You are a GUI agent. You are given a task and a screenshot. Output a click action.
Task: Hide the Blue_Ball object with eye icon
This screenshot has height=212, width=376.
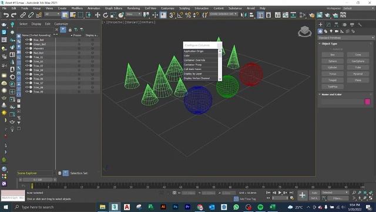[27, 40]
